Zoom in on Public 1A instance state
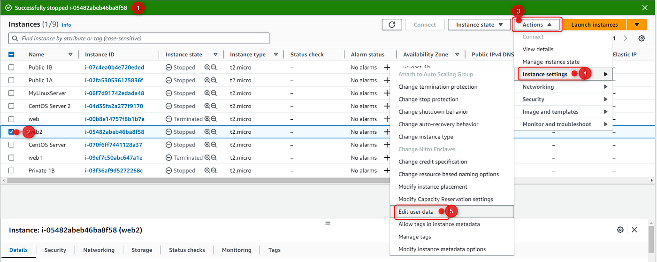The image size is (657, 262). coord(207,80)
